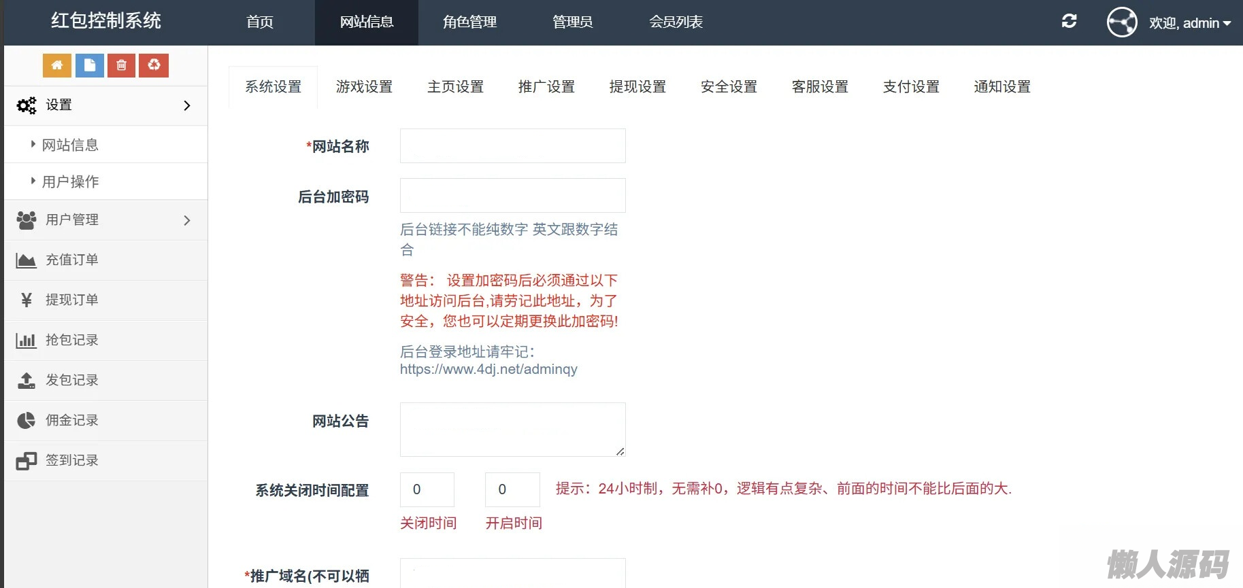This screenshot has width=1243, height=588.
Task: Click the pie chart icon beside 佣金记录
Action: coord(26,420)
